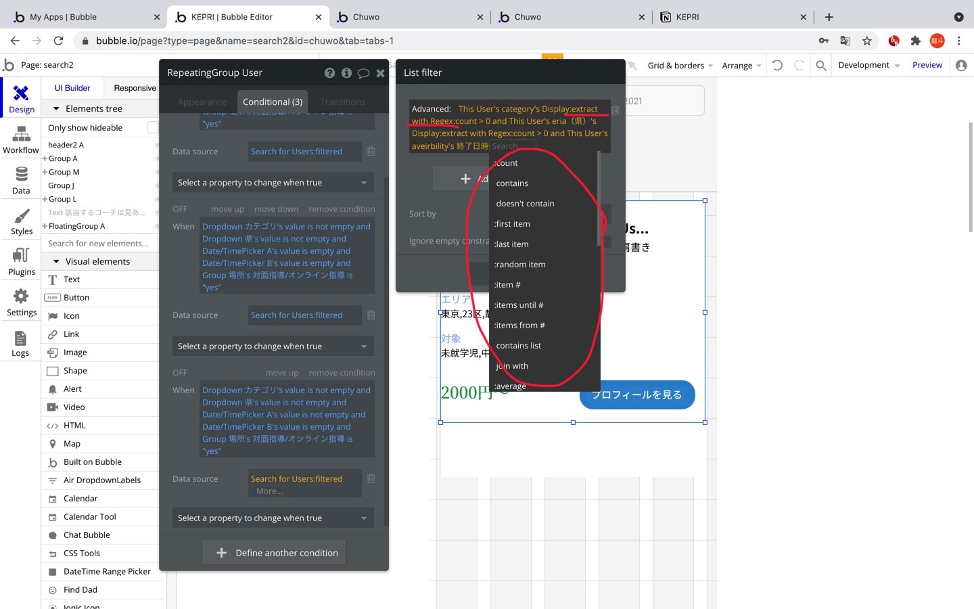
Task: Click the page scrollbar at the window edge
Action: tap(970, 176)
